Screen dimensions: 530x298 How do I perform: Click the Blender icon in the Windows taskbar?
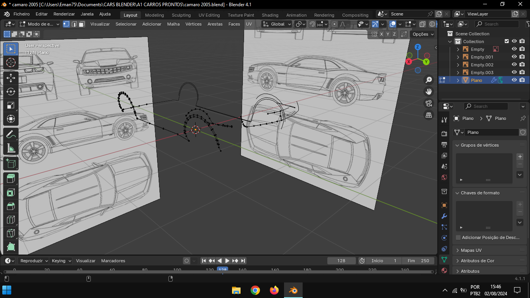point(293,290)
